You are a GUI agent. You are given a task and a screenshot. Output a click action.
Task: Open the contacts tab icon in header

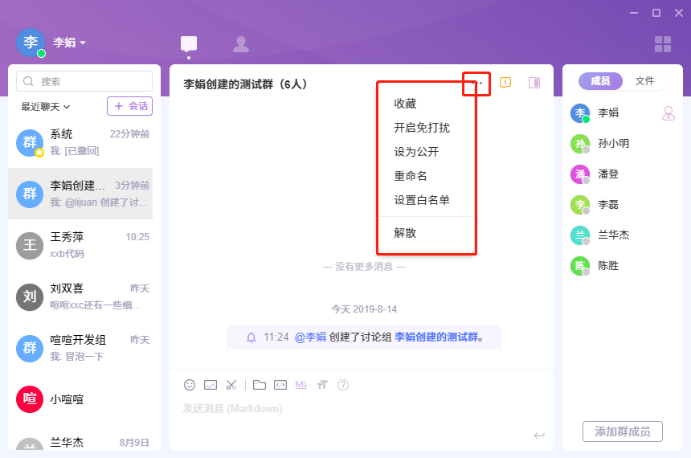tap(240, 44)
